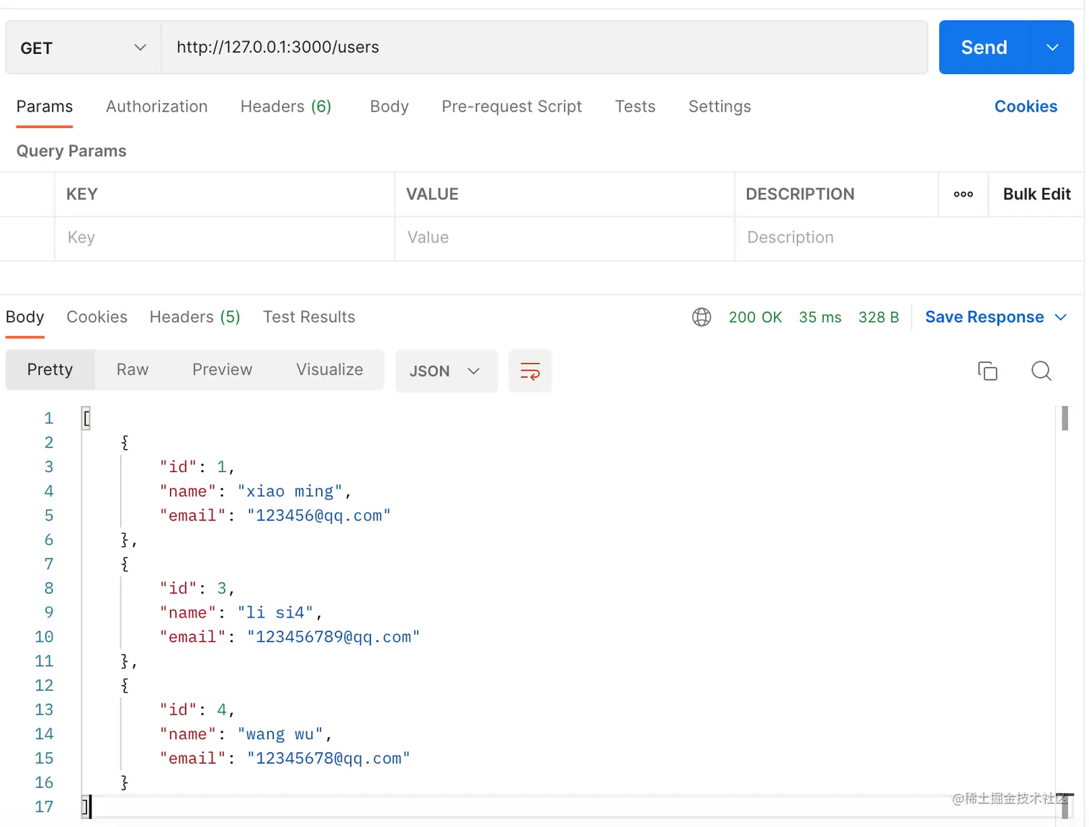Image resolution: width=1089 pixels, height=827 pixels.
Task: Select the response Body tab
Action: click(25, 317)
